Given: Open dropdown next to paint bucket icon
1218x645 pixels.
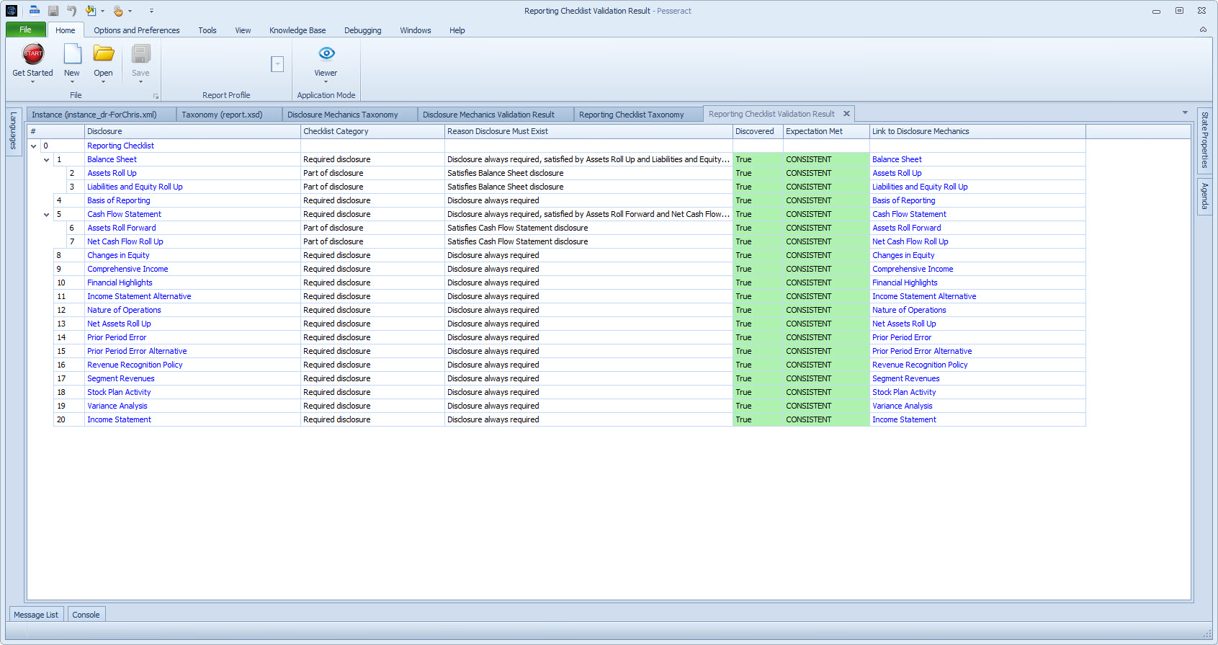Looking at the screenshot, I should coord(102,11).
